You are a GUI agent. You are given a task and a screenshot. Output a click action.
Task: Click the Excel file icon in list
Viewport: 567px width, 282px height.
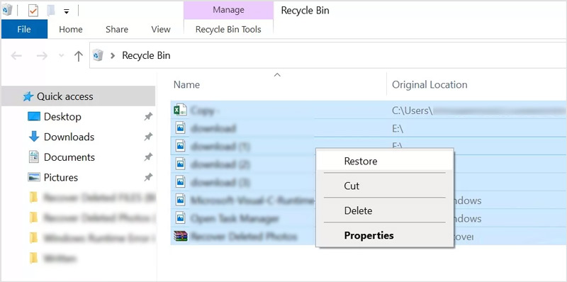click(180, 110)
